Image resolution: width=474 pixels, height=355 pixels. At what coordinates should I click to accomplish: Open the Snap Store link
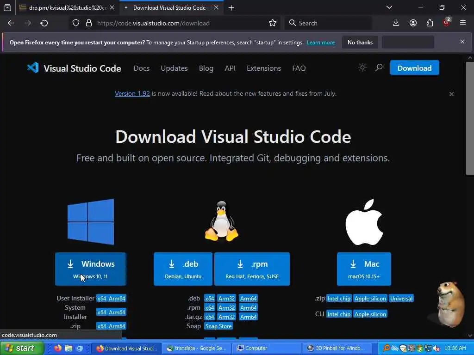coord(218,326)
